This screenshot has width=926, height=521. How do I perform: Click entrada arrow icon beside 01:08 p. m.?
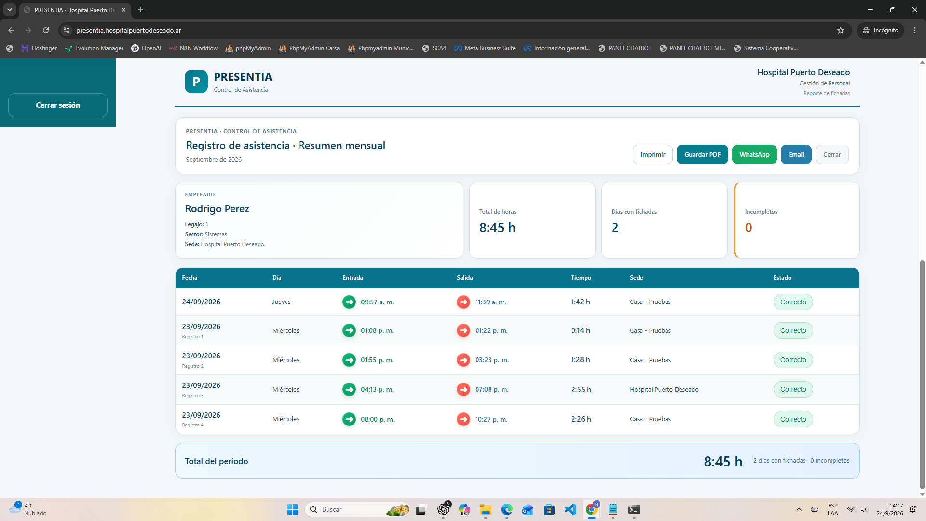click(x=349, y=330)
